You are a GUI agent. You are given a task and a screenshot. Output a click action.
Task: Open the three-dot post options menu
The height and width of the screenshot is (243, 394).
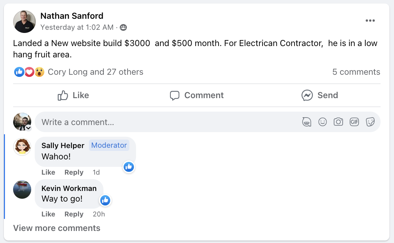(x=370, y=21)
